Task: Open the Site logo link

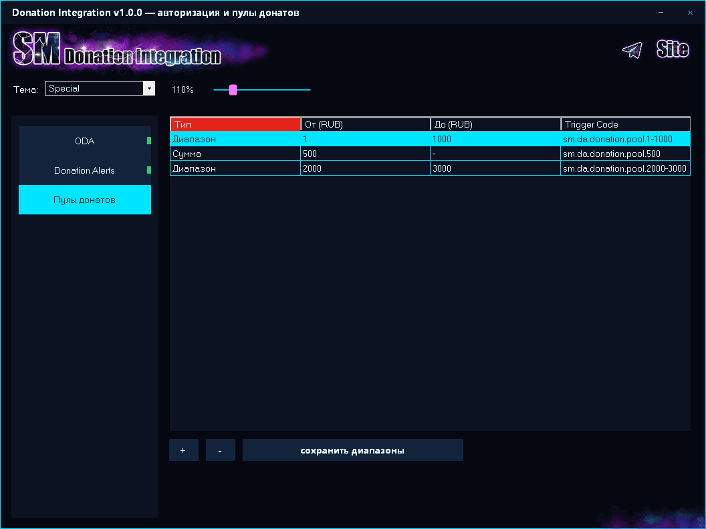Action: coord(672,49)
